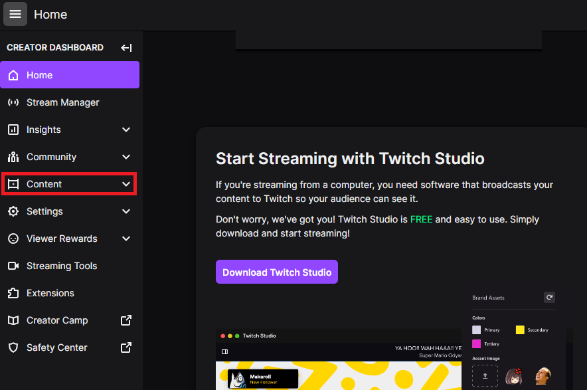Viewport: 587px width, 390px height.
Task: Click the Makaroll New Follower alert
Action: (x=263, y=379)
